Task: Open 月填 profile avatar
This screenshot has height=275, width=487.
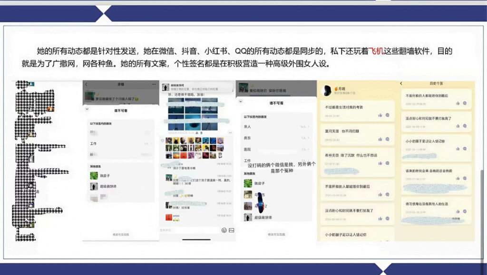Action: tap(327, 90)
